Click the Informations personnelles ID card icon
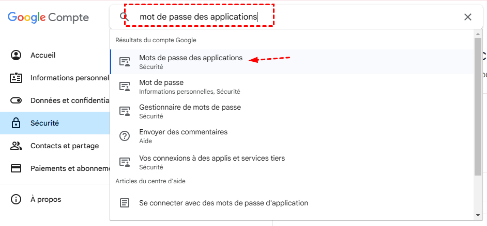The width and height of the screenshot is (487, 226). pyautogui.click(x=16, y=78)
